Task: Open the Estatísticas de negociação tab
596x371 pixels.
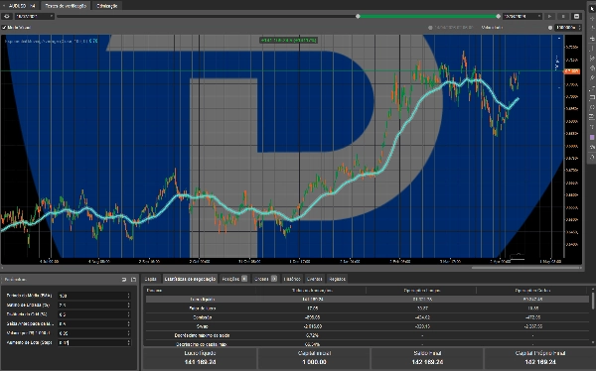Action: tap(190, 279)
